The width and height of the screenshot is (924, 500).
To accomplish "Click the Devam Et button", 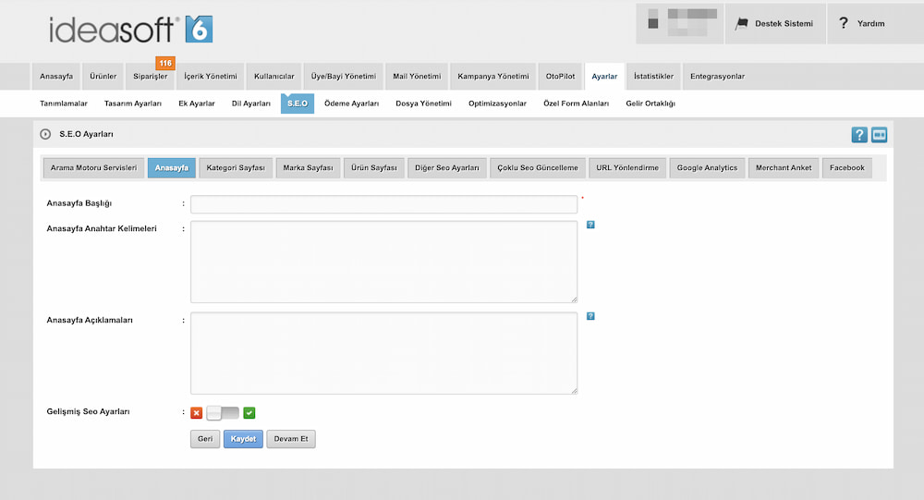I will 291,439.
